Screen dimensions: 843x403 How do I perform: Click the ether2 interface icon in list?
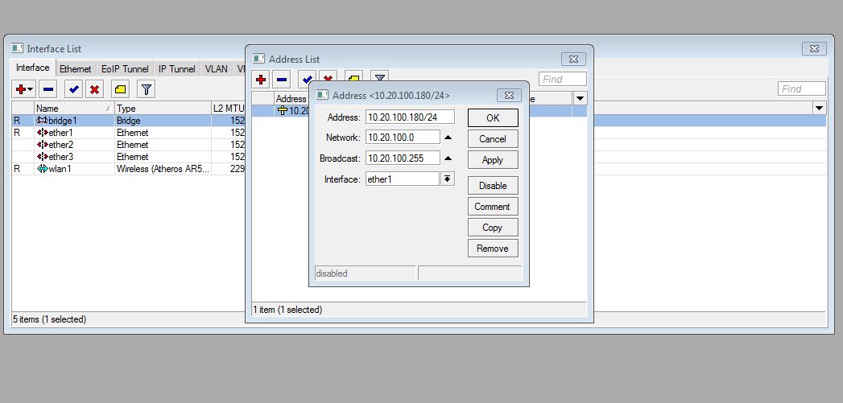click(x=42, y=145)
